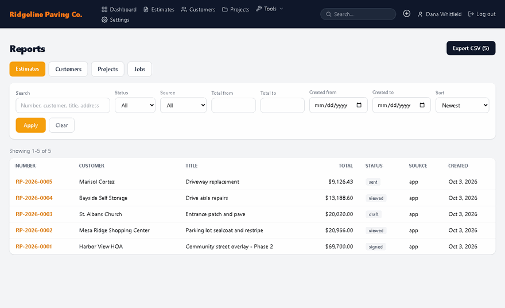Open the Source filter dropdown
505x308 pixels.
tap(183, 106)
